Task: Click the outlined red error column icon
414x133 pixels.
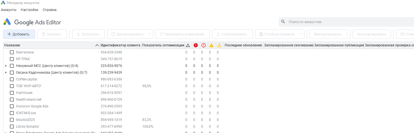Action: point(204,45)
